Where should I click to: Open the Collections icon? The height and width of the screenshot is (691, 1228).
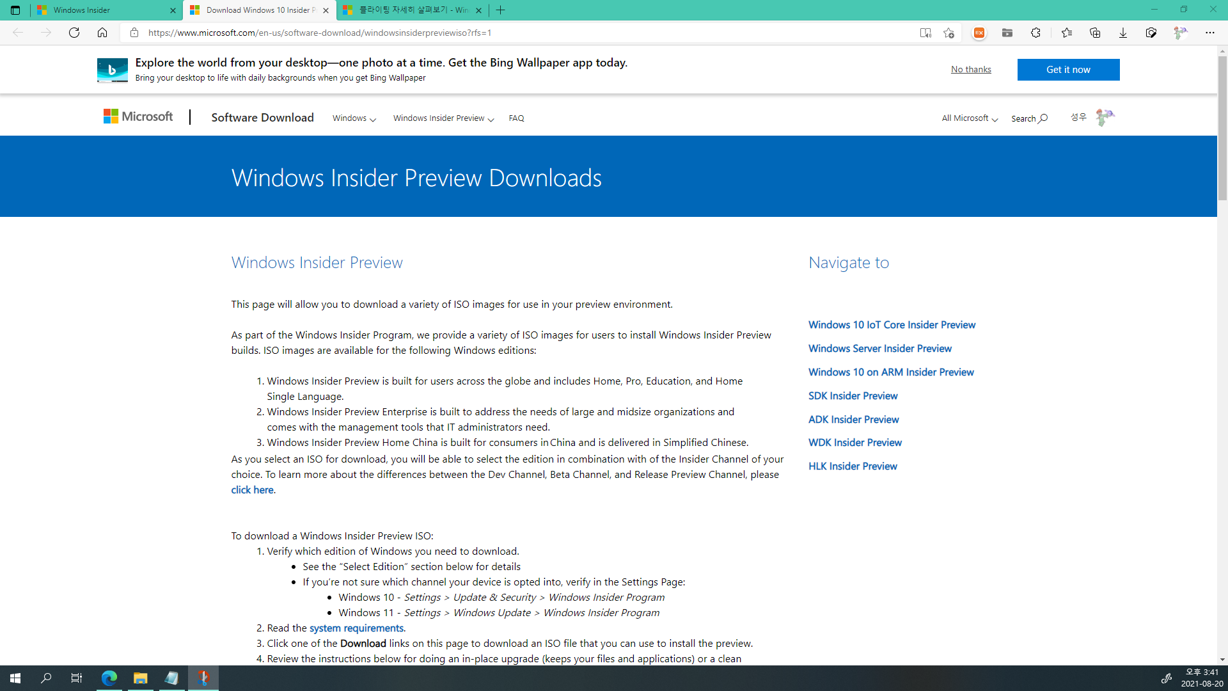tap(1094, 33)
